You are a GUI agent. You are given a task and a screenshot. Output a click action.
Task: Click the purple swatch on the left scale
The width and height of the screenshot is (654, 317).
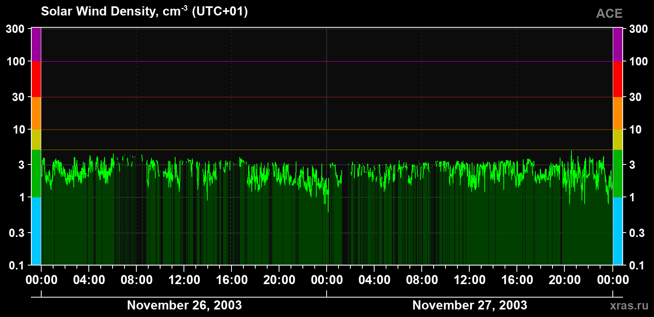[x=36, y=44]
